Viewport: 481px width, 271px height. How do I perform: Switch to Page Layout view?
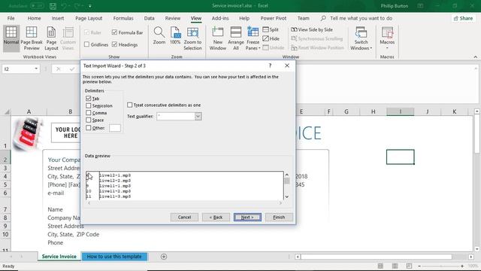tap(51, 38)
